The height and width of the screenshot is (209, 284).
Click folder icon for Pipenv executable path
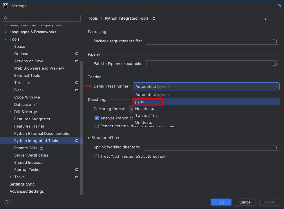point(274,64)
